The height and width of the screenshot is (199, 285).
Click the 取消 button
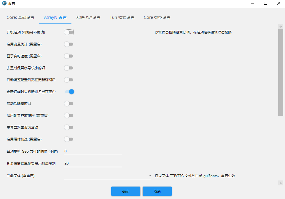click(157, 191)
